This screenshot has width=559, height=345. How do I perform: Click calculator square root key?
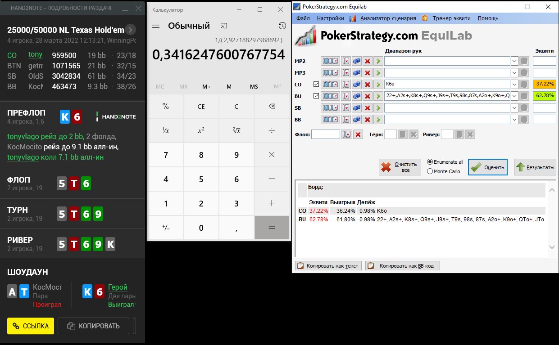(x=236, y=130)
